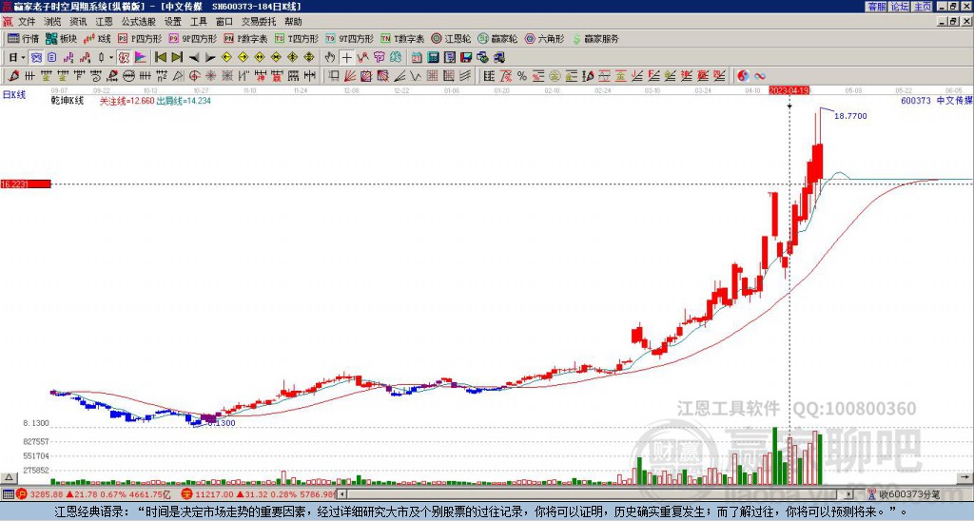Click the 600373 中文传媒 stock label

tap(936, 101)
